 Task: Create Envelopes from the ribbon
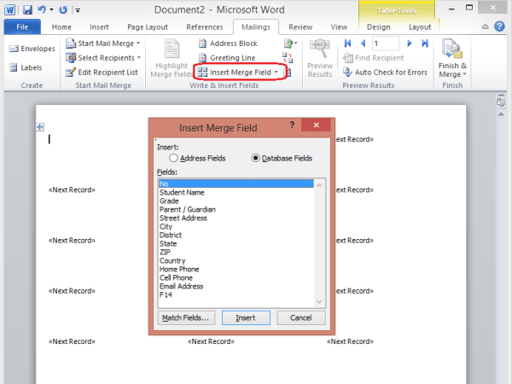(x=32, y=49)
